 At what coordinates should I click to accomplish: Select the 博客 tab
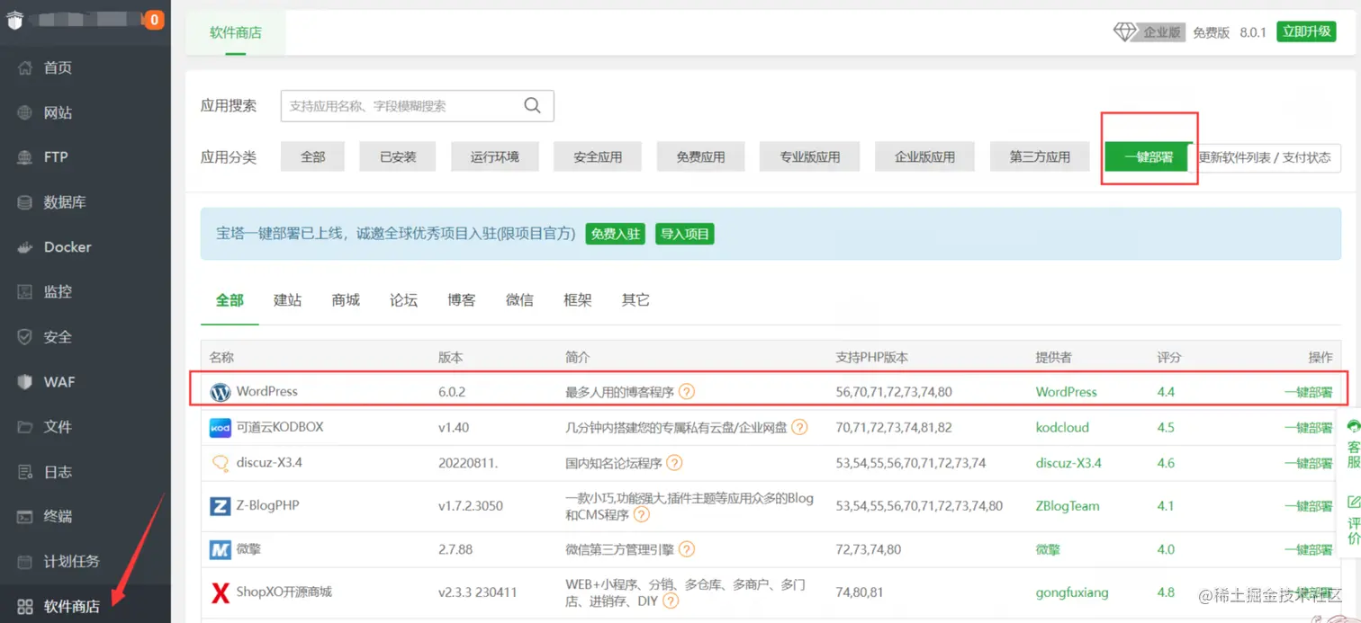click(462, 300)
